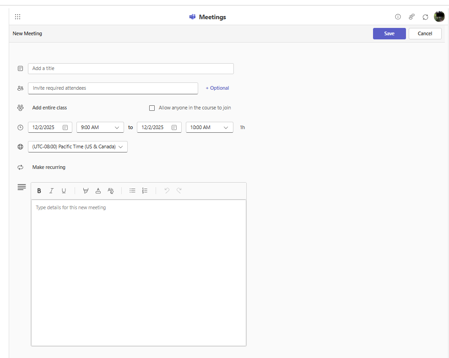Enable 'Allow anyone in the course to join'

pyautogui.click(x=152, y=108)
